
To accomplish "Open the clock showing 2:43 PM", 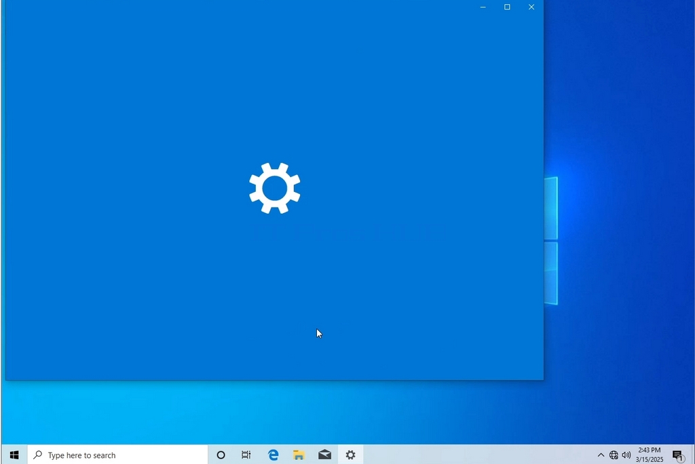I will tap(650, 455).
